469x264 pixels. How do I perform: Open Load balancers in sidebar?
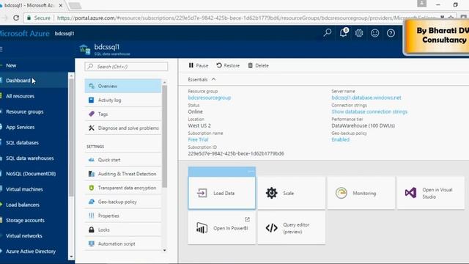[x=34, y=205]
